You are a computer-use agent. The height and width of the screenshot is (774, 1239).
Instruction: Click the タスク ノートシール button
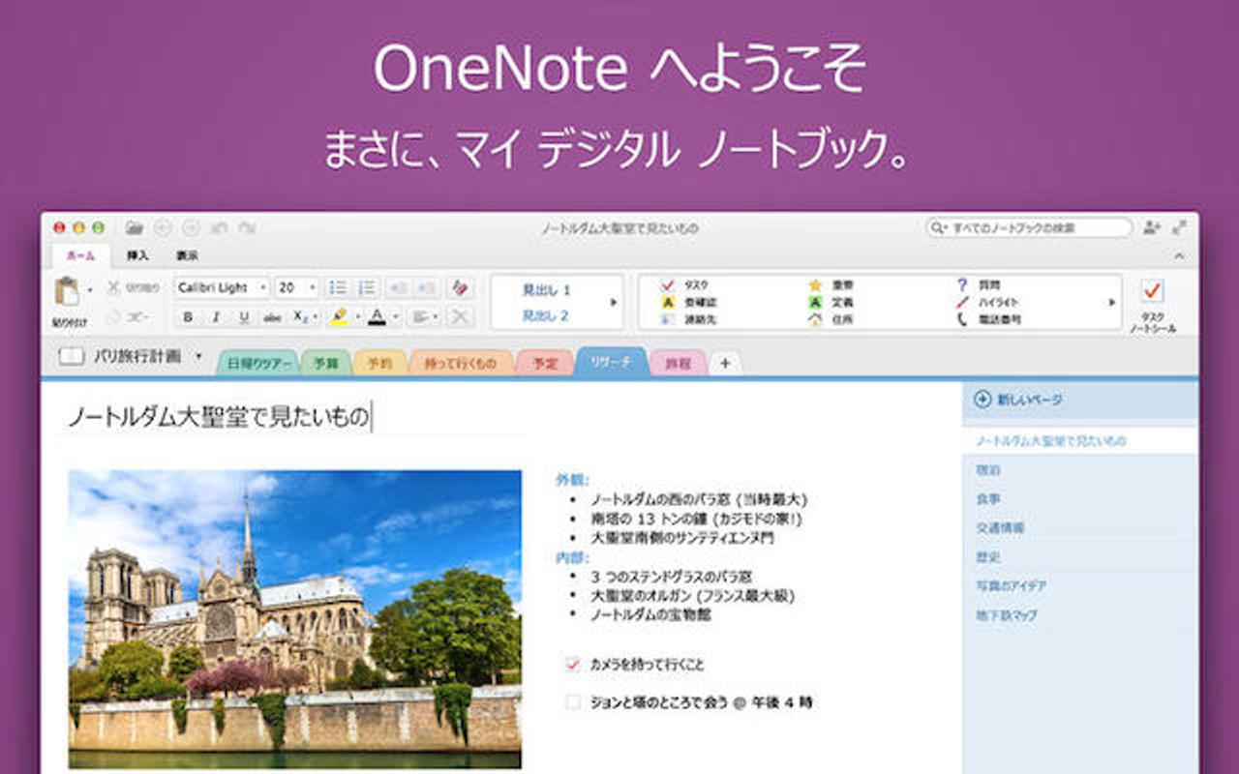(x=1152, y=305)
